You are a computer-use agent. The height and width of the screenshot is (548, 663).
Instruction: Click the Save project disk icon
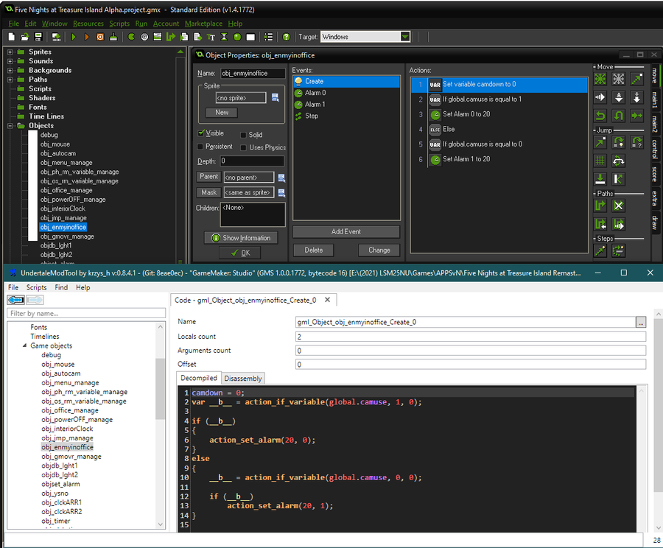(38, 37)
